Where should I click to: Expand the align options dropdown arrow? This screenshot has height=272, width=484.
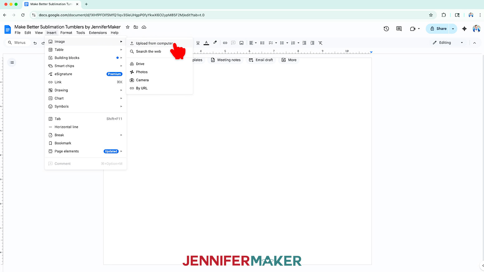(x=256, y=43)
